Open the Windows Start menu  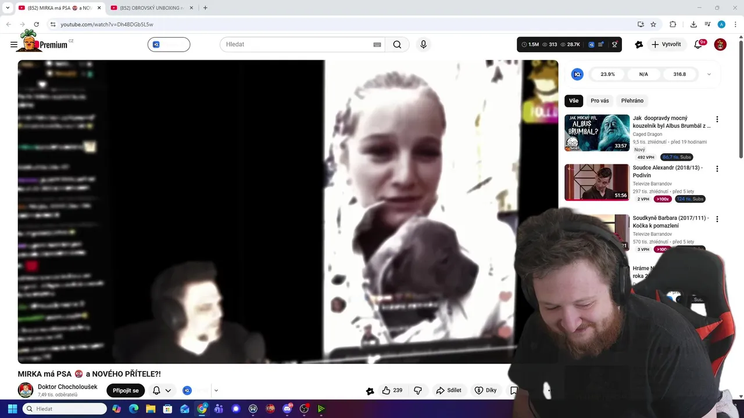point(12,409)
